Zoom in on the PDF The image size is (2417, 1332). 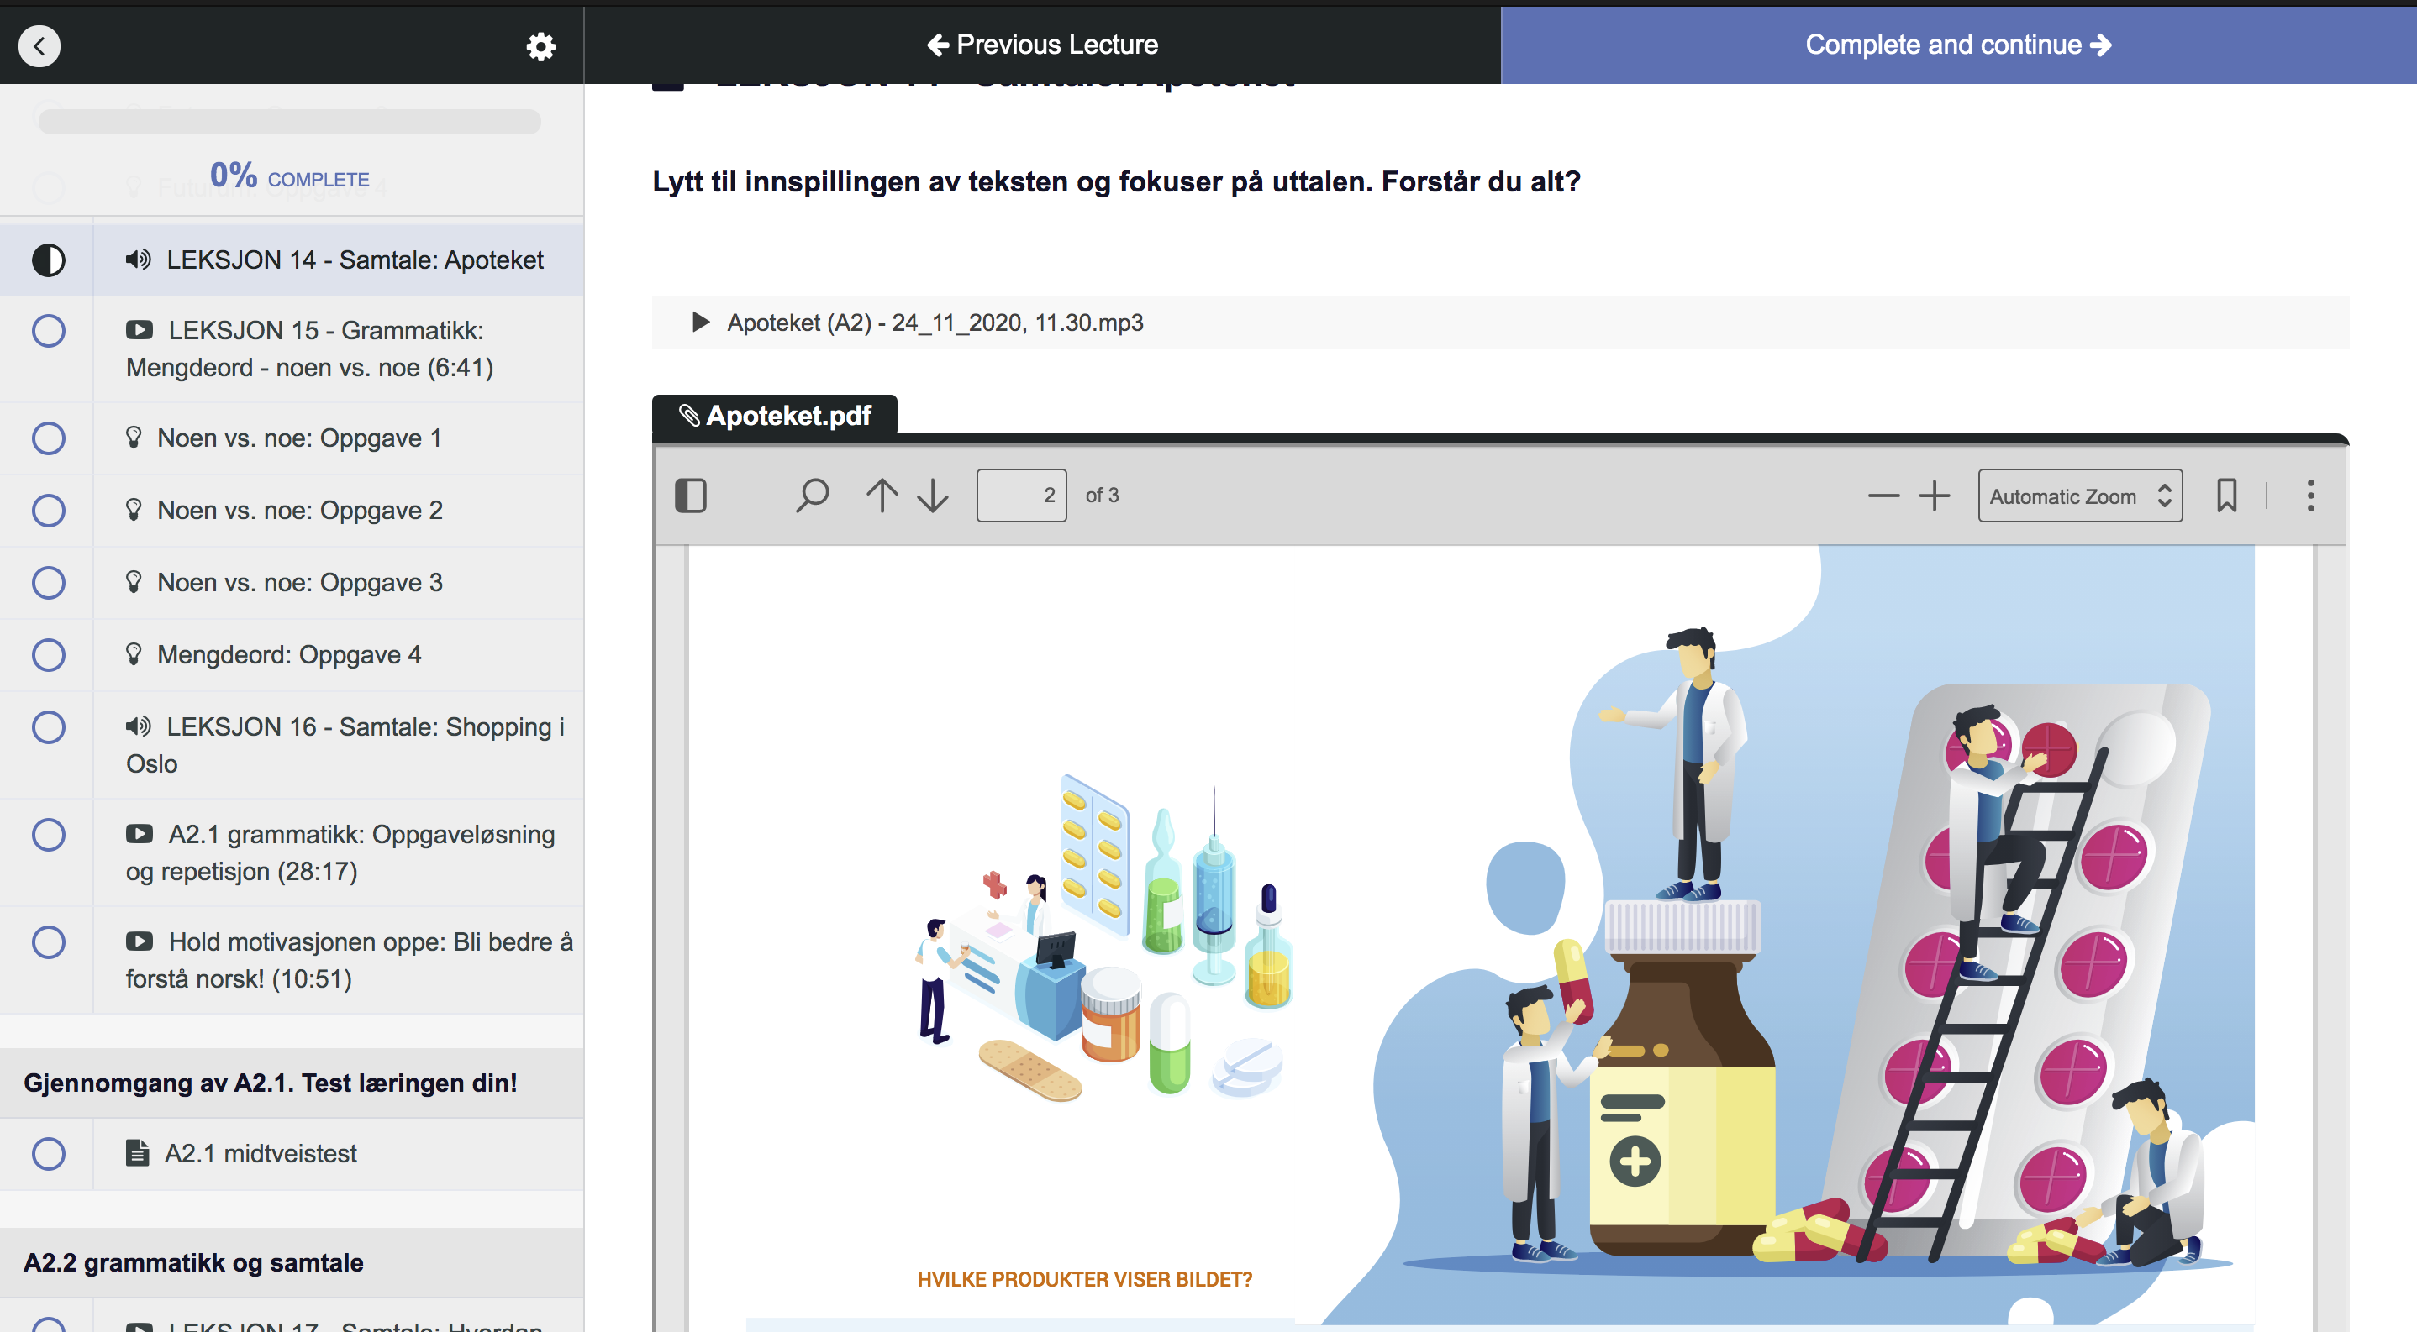click(1934, 495)
